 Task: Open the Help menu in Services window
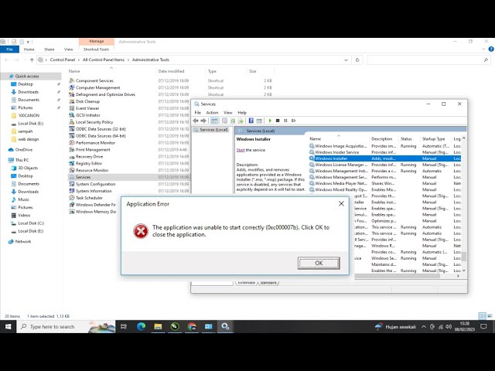(x=242, y=113)
